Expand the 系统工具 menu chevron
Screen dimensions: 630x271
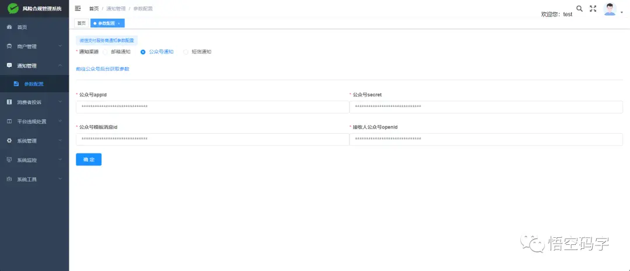[60, 179]
